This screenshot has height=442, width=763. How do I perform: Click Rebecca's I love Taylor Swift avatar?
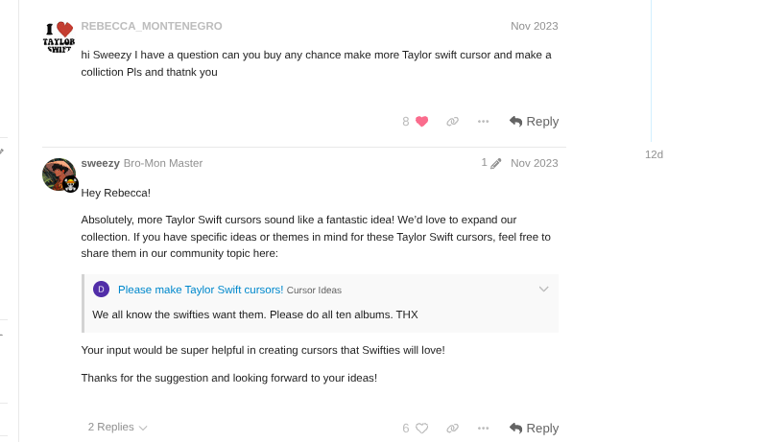(58, 37)
